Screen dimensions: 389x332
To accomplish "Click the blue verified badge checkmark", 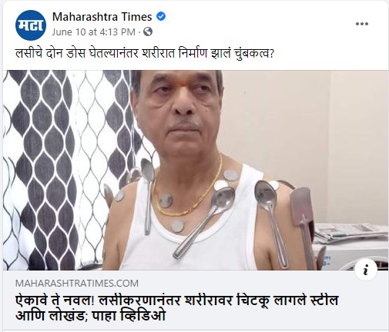I will pos(161,17).
